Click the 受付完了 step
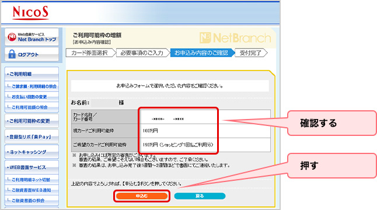The image size is (377, 210). click(x=252, y=53)
